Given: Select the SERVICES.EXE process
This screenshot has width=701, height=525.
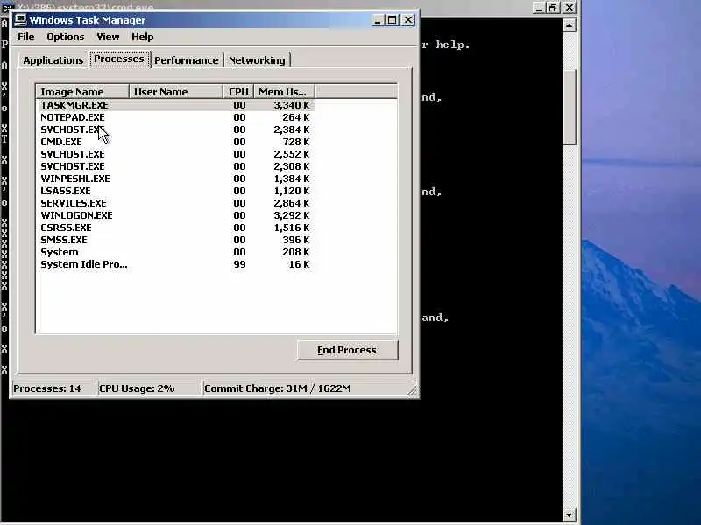Looking at the screenshot, I should click(x=175, y=203).
